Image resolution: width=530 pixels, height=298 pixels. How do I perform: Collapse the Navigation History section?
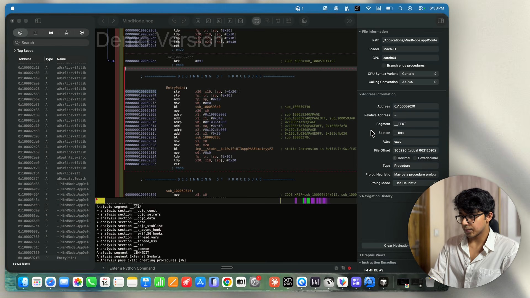(x=360, y=196)
